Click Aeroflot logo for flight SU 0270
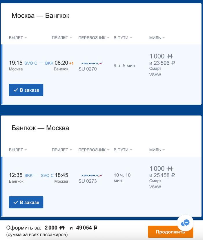The image size is (203, 240). pos(92,63)
